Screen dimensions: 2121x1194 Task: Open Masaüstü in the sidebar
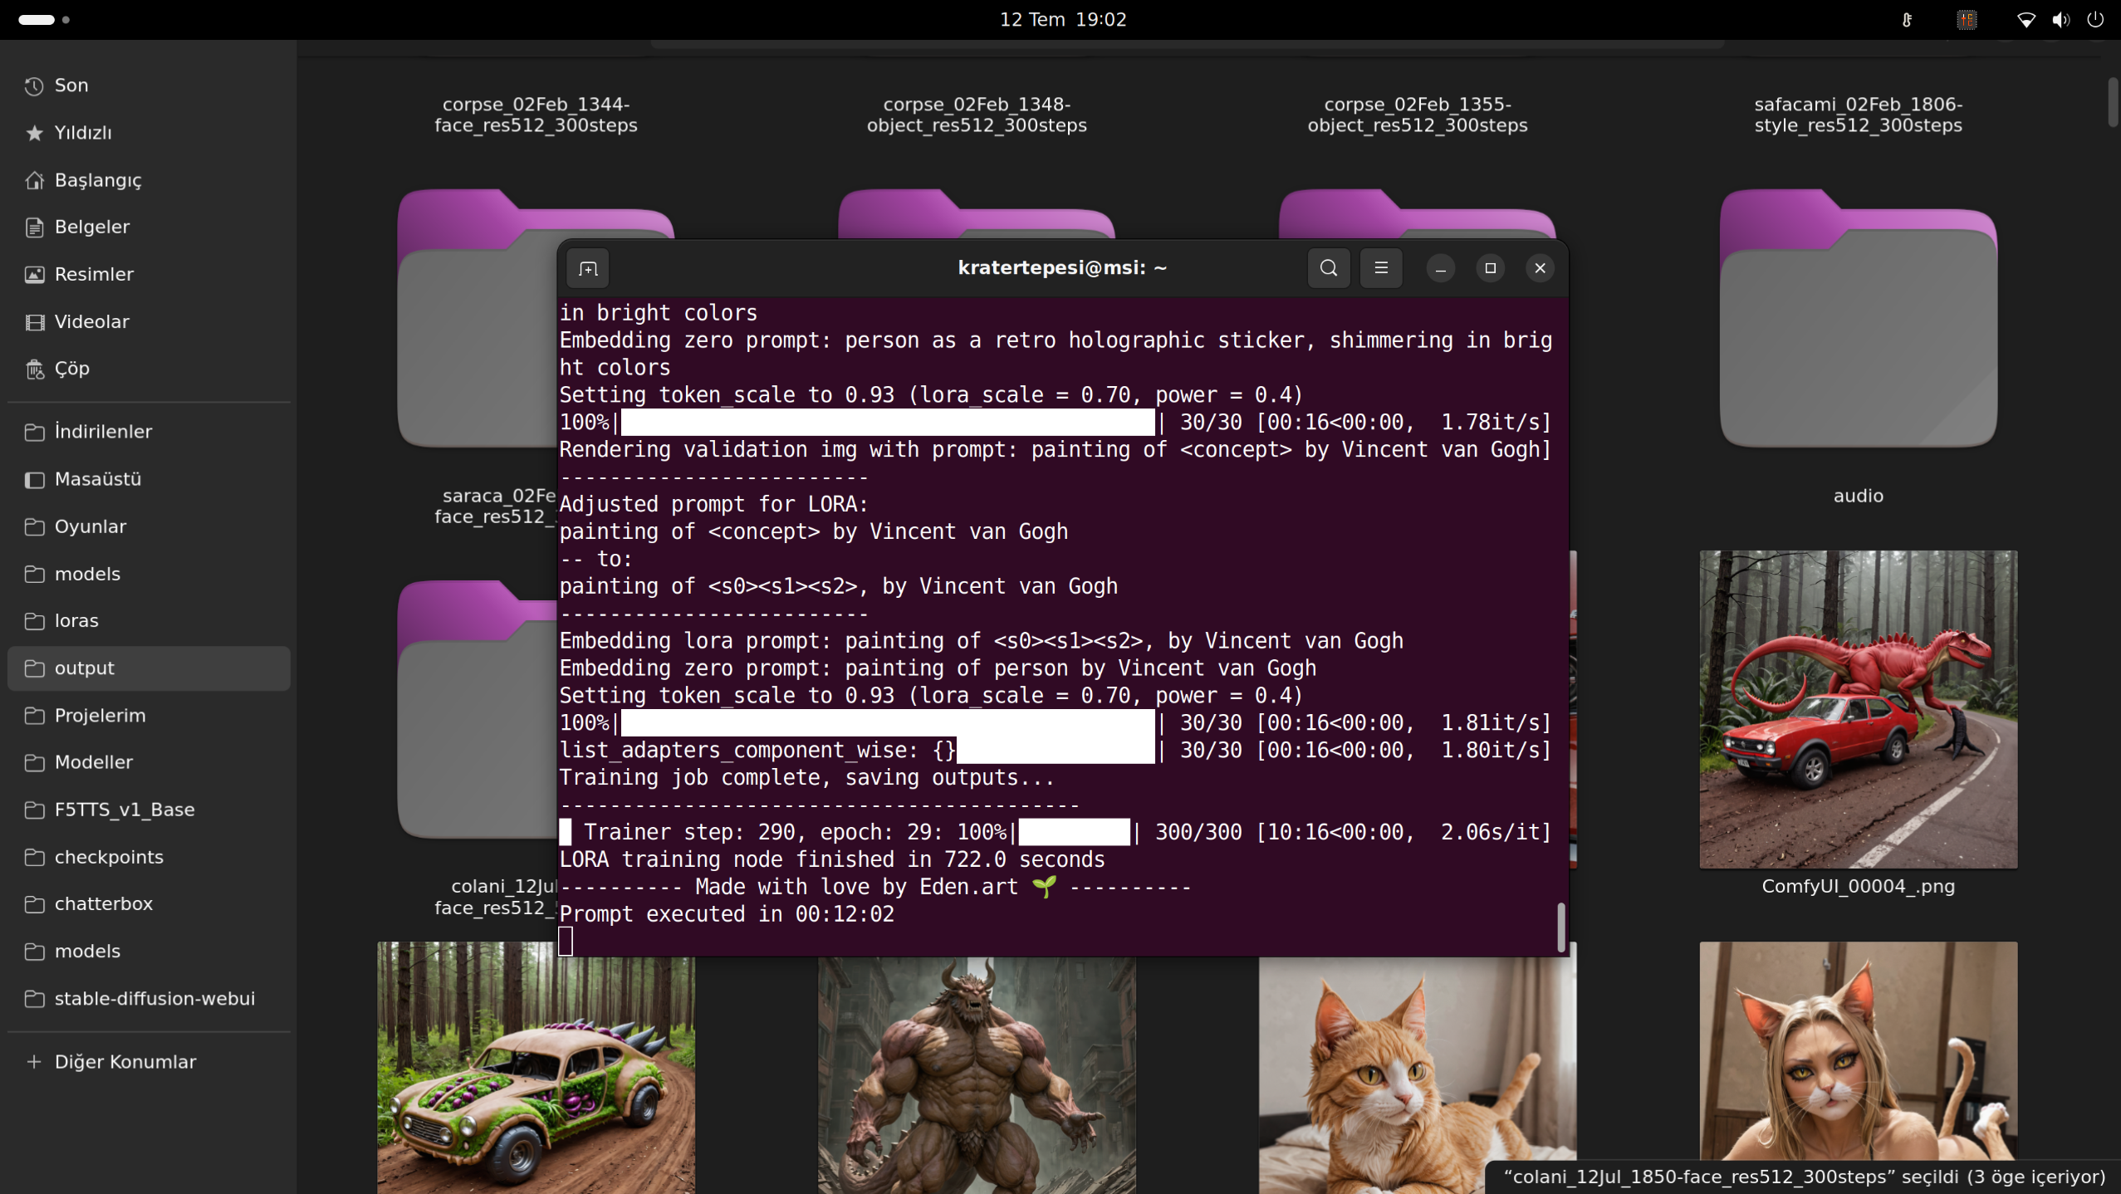point(149,479)
